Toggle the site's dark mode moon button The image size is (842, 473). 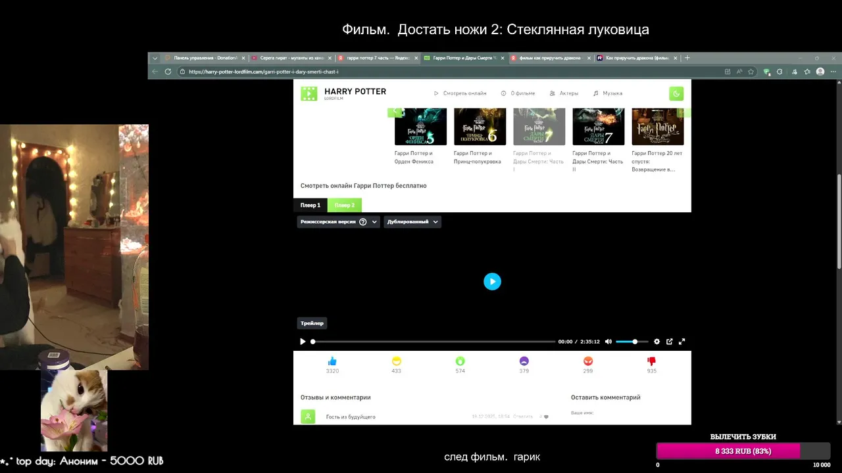pyautogui.click(x=676, y=93)
